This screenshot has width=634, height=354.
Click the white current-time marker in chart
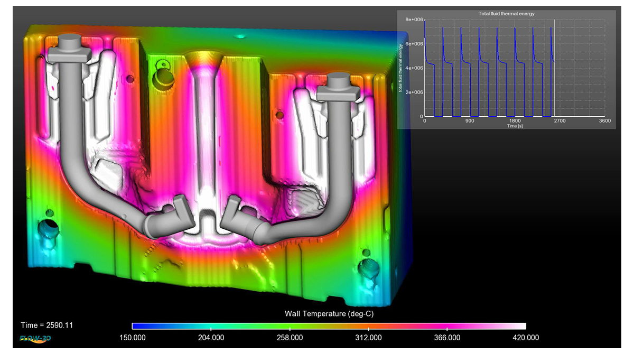coord(554,68)
